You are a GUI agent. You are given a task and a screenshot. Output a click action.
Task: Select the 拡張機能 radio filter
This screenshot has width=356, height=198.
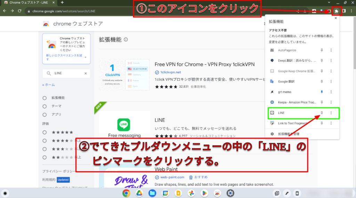click(44, 98)
